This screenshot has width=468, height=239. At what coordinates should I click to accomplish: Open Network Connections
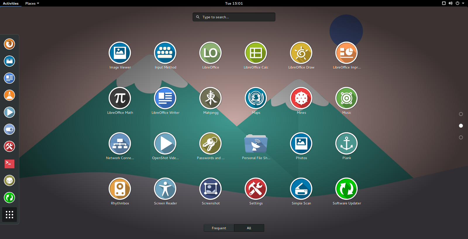point(120,143)
